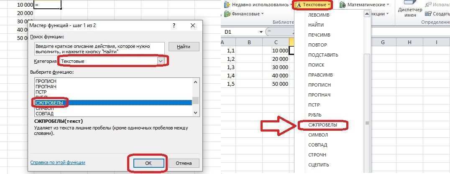The height and width of the screenshot is (174, 450).
Task: Select СИМВОЛ in the dialog function list
Action: pyautogui.click(x=44, y=108)
